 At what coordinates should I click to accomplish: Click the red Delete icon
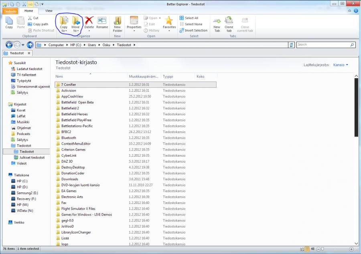pos(89,21)
